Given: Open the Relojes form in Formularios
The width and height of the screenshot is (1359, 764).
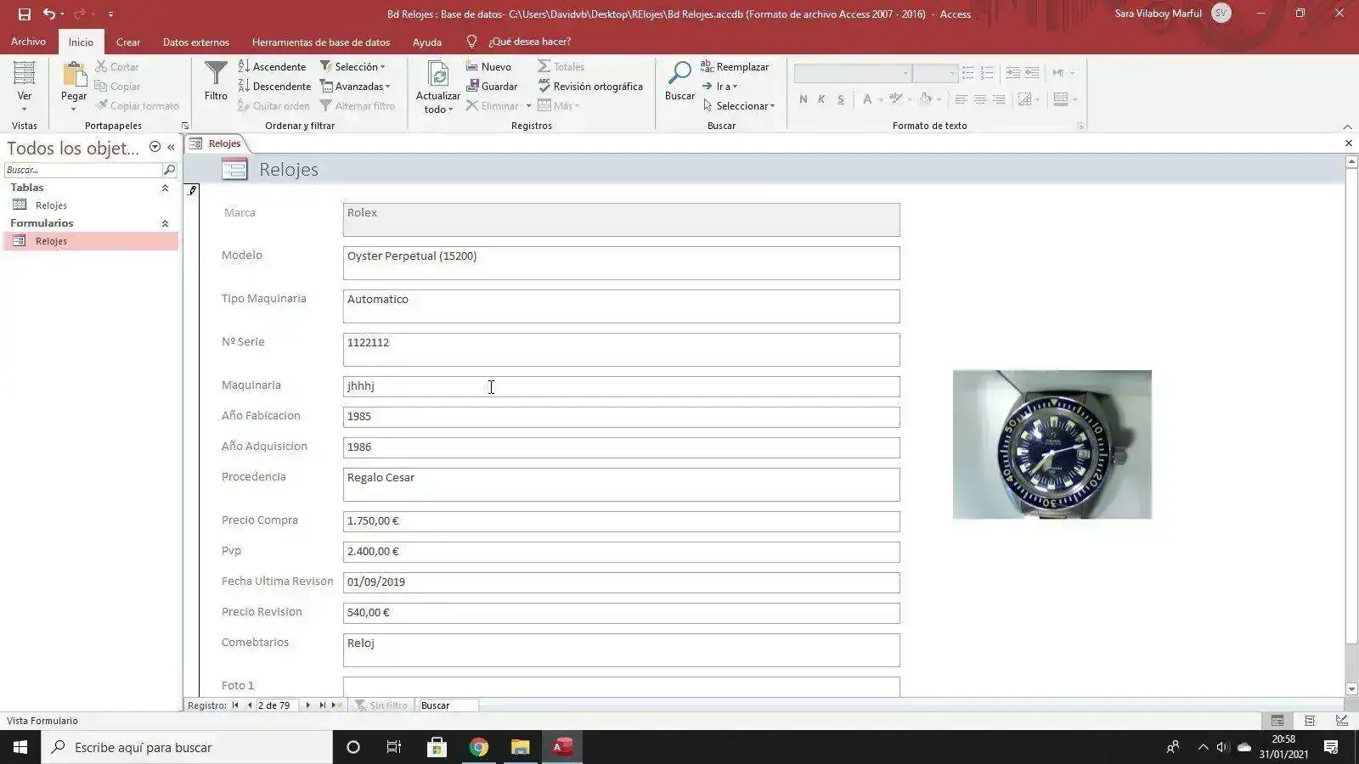Looking at the screenshot, I should point(51,240).
